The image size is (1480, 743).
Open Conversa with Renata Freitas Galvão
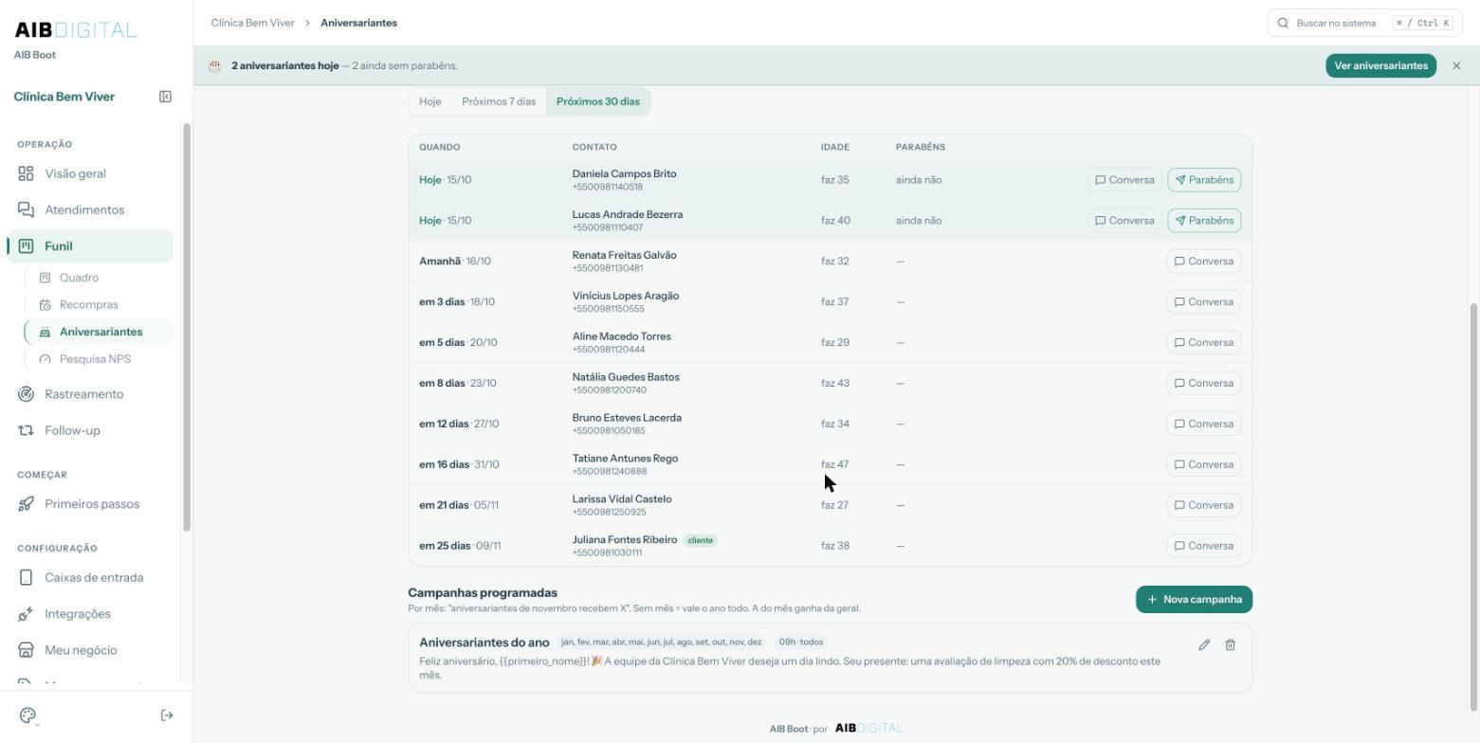click(x=1204, y=262)
